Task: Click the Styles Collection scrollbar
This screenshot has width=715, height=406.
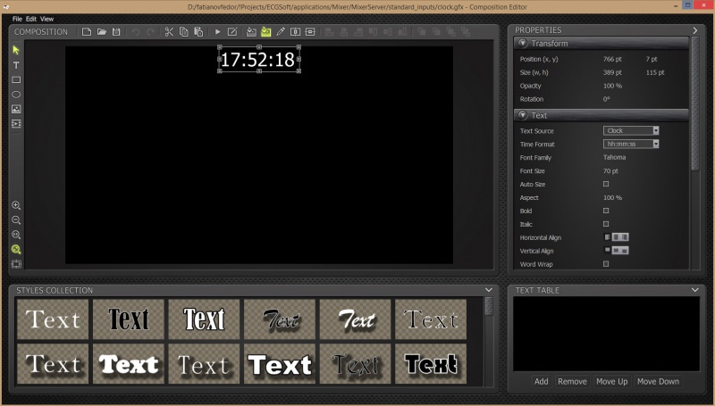Action: pos(489,306)
